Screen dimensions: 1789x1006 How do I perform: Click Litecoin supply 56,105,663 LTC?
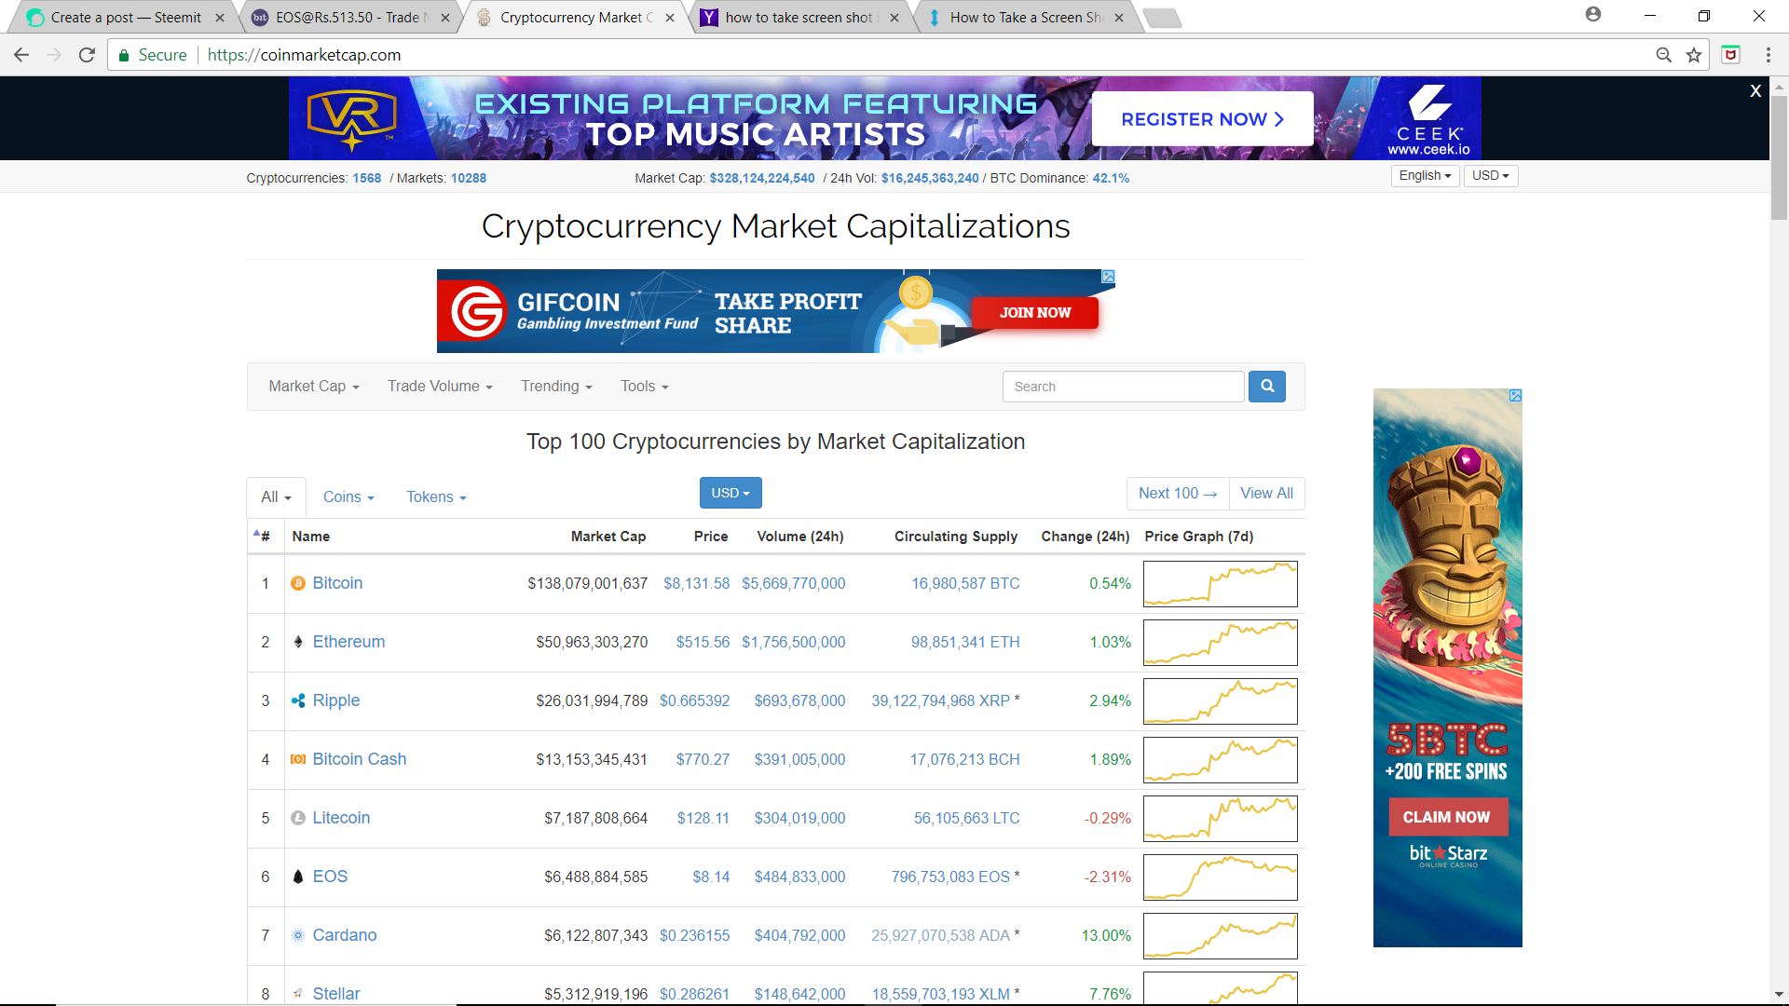(966, 818)
